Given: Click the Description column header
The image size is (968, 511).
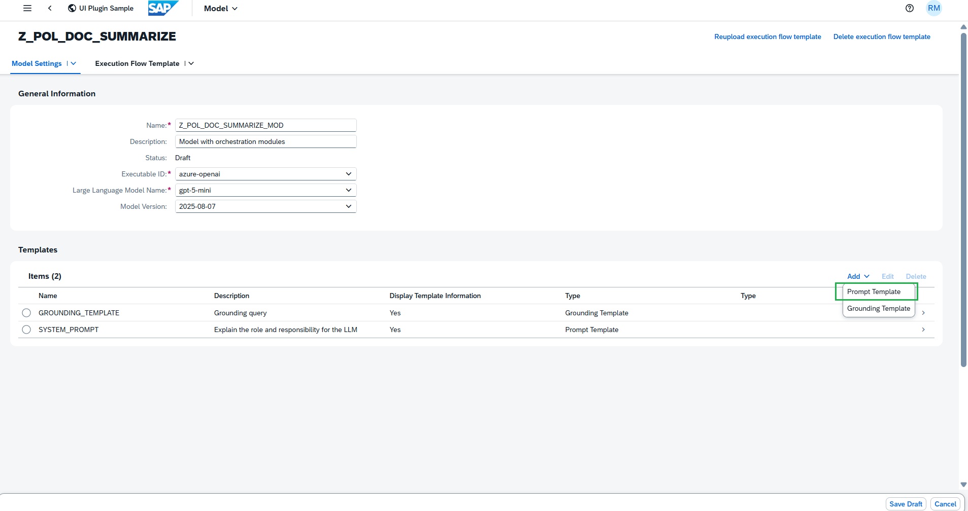Looking at the screenshot, I should [231, 296].
